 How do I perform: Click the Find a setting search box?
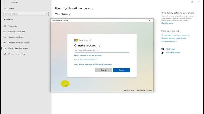tap(26, 14)
